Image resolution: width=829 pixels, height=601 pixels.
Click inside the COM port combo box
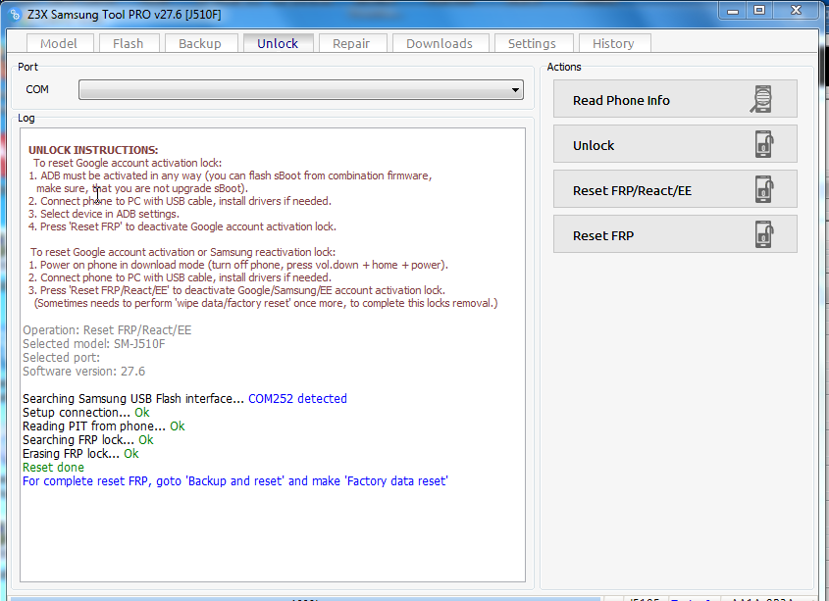301,90
